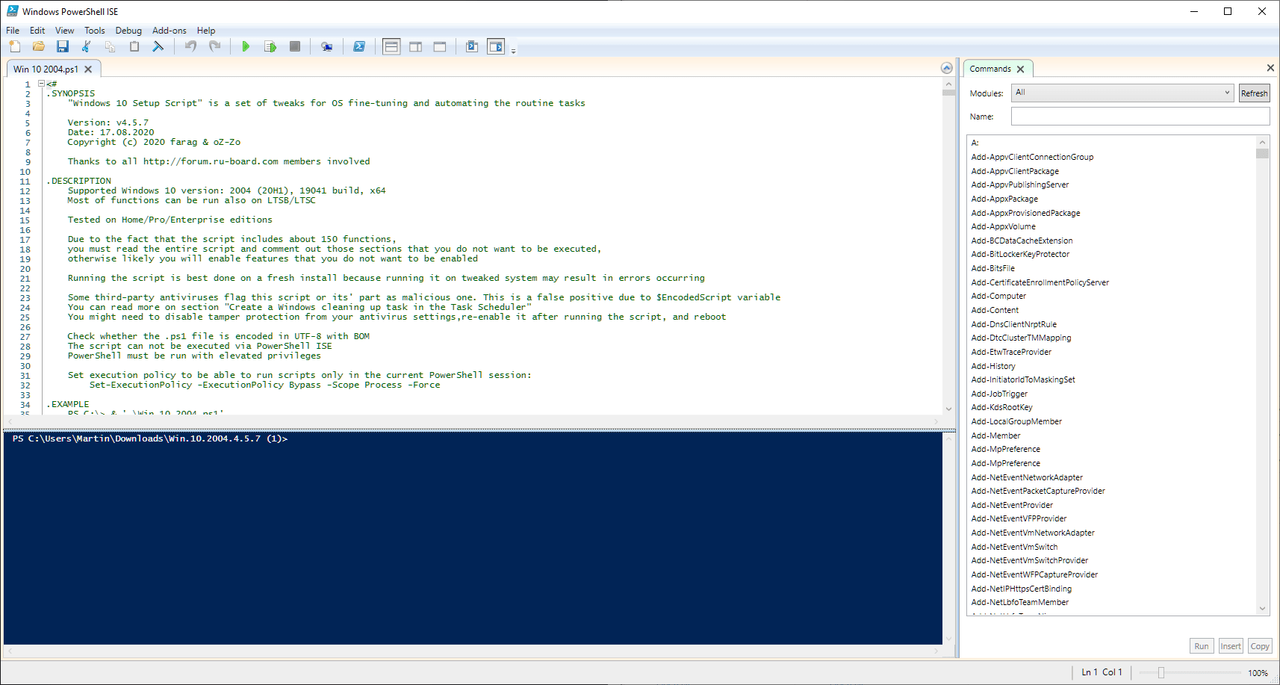
Task: Redo edit toolbar icon
Action: [215, 46]
